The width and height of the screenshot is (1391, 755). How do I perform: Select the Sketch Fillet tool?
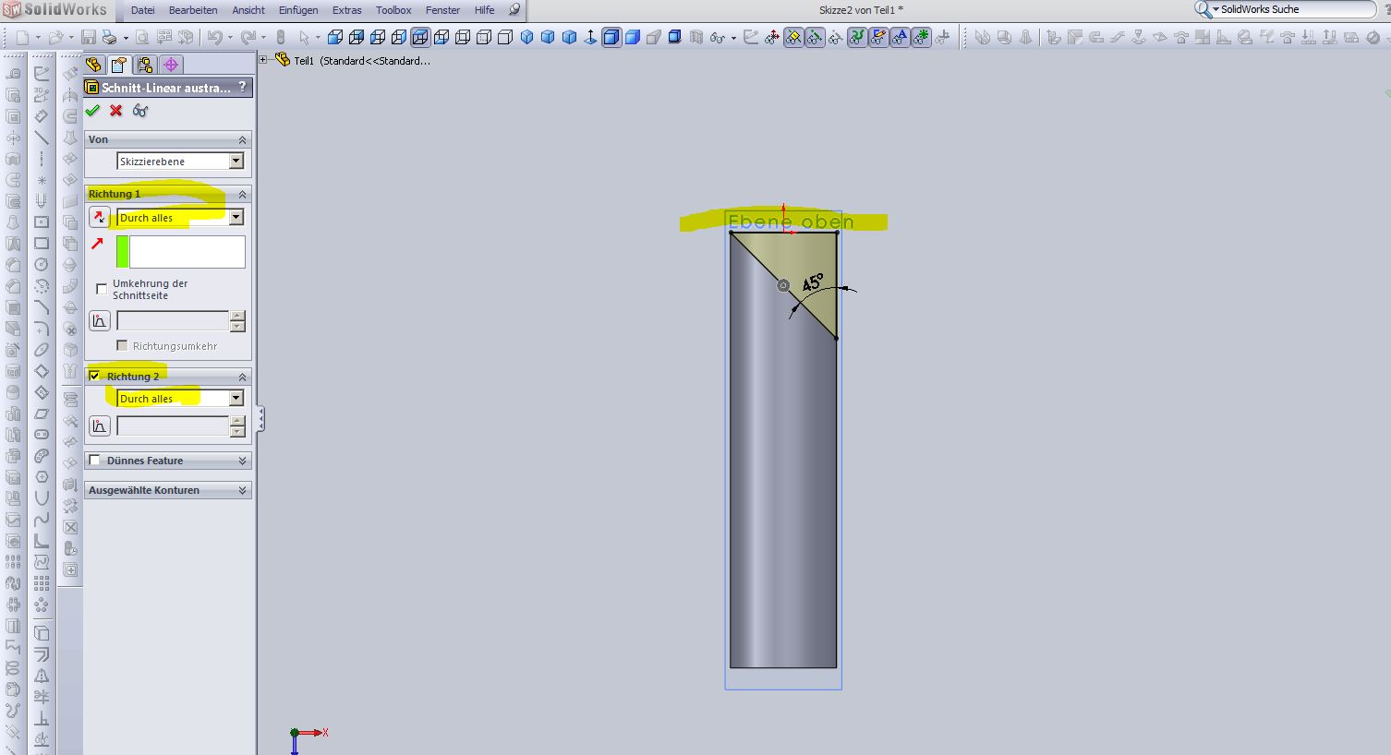pyautogui.click(x=42, y=329)
